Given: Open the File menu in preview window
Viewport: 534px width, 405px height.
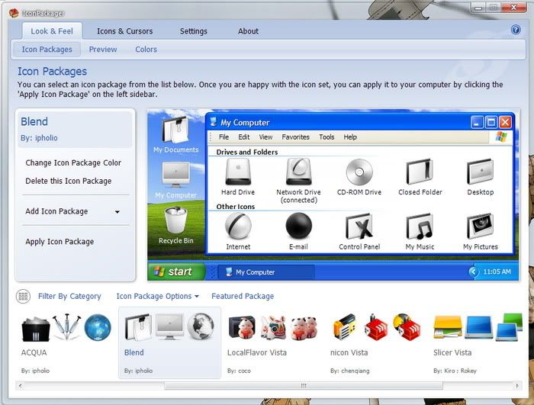Looking at the screenshot, I should pyautogui.click(x=224, y=137).
